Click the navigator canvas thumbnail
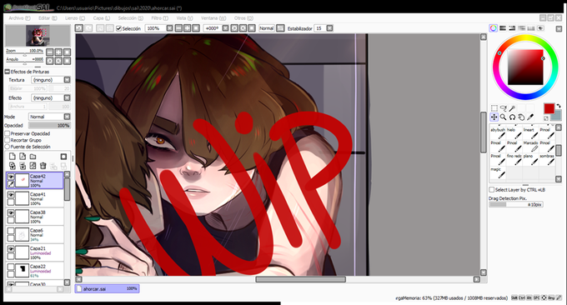The height and width of the screenshot is (305, 567). tap(38, 35)
